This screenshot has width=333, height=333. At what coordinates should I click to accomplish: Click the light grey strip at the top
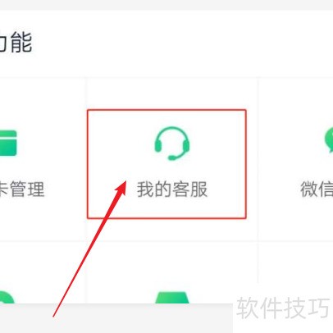pos(166,5)
